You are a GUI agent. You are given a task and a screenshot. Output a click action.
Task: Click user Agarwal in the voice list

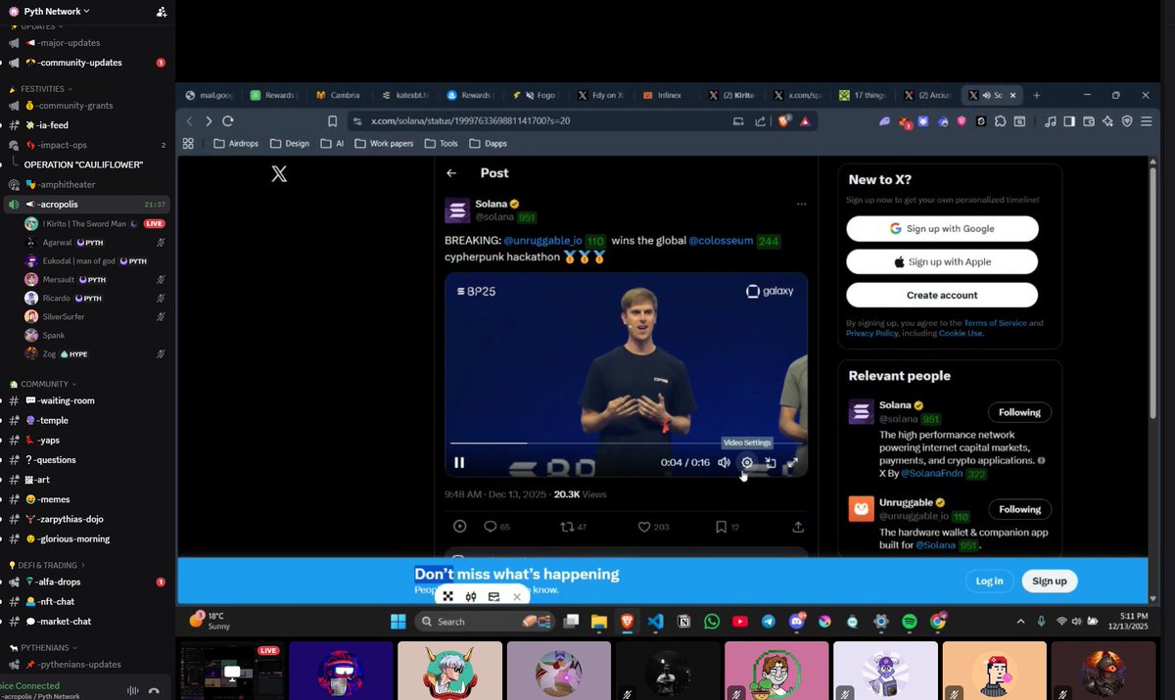[94, 242]
